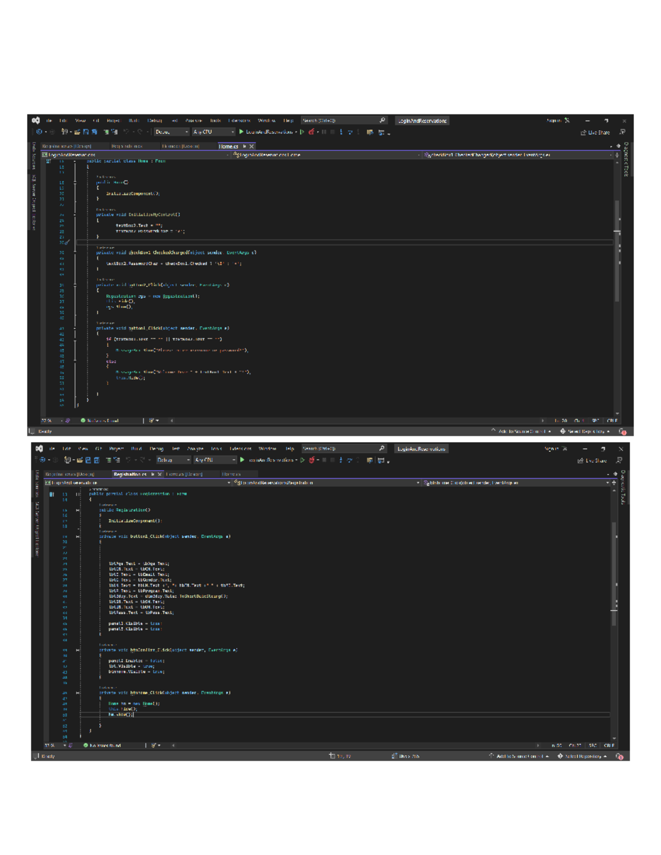This screenshot has height=855, width=661.
Task: Click the Visual Studio logo in Home.cs window
Action: tap(36, 121)
